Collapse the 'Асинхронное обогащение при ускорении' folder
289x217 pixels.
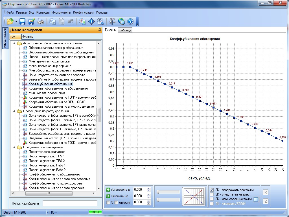click(x=14, y=44)
